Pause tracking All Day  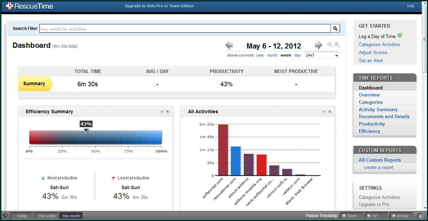401,216
